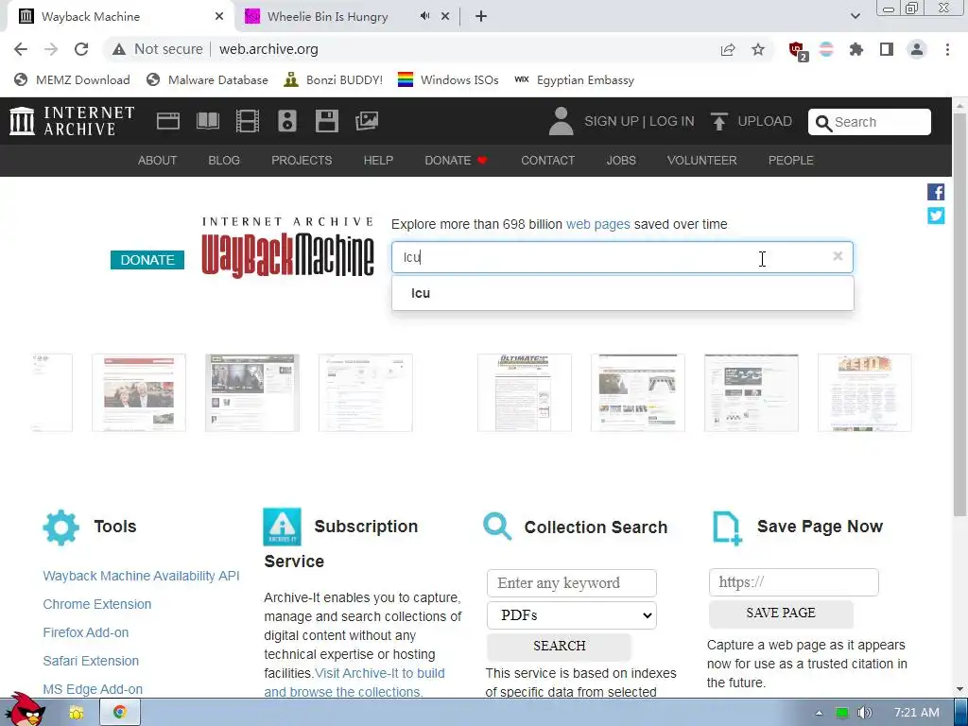Click the SIGN UP link

612,121
